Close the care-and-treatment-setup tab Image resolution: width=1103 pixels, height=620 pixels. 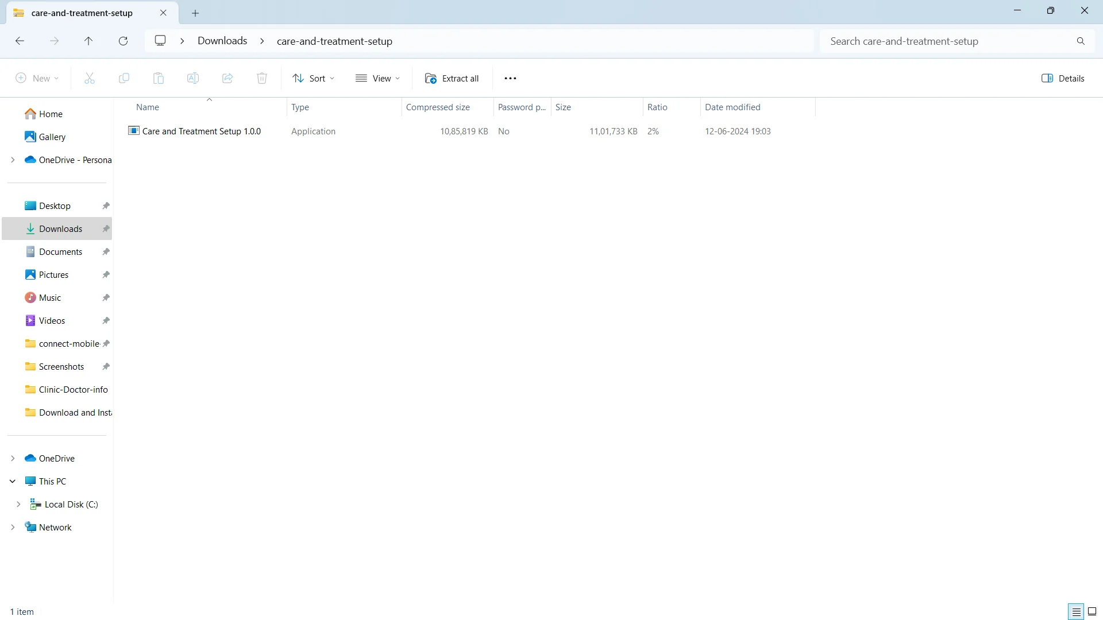(163, 13)
